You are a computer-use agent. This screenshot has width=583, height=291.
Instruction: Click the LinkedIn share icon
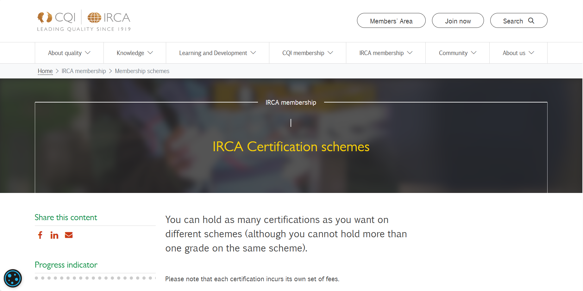click(54, 235)
